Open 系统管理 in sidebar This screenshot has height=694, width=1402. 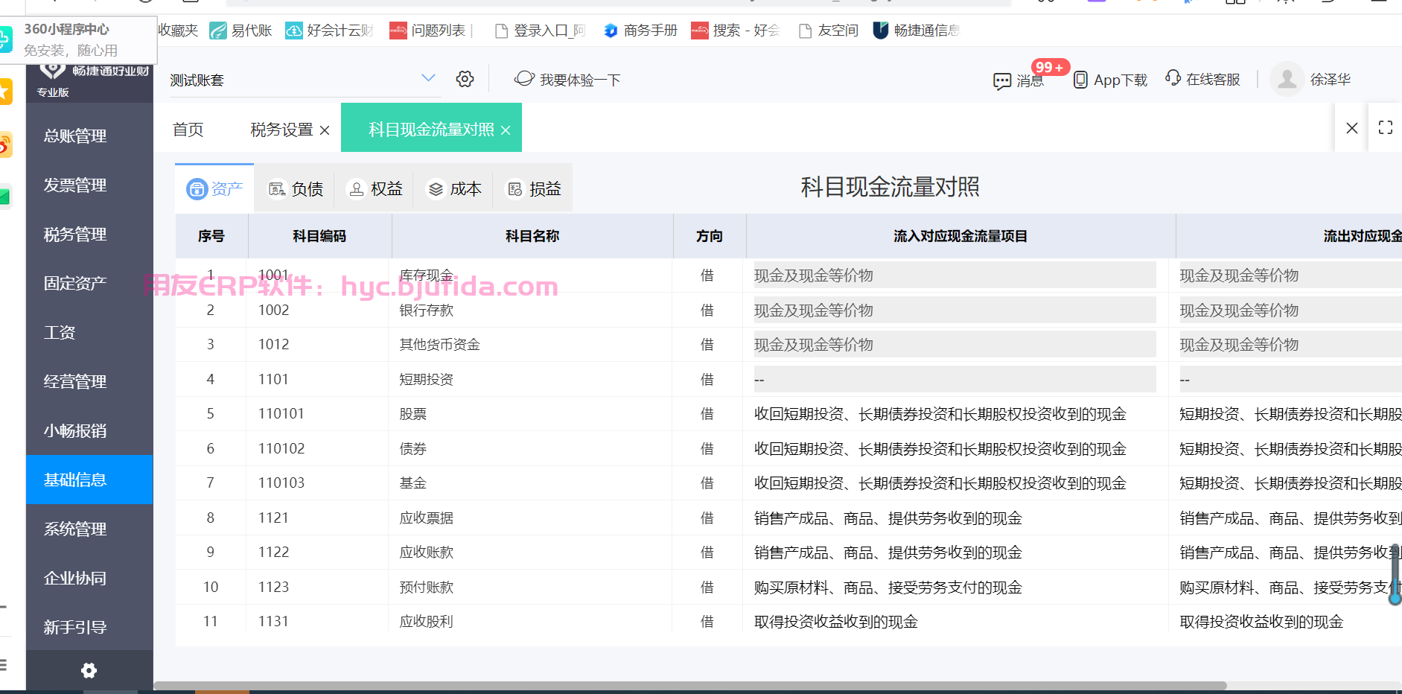tap(89, 529)
